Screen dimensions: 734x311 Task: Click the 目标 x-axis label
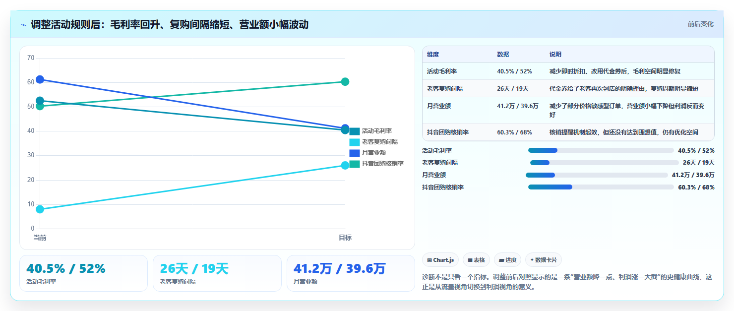345,238
